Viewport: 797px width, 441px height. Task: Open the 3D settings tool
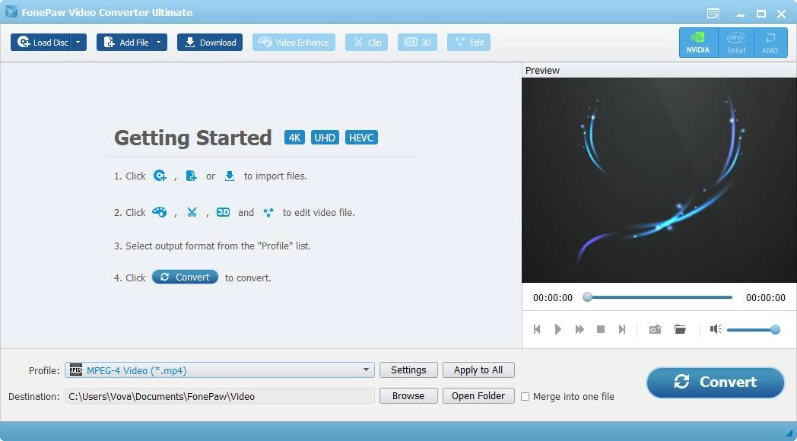pos(418,42)
